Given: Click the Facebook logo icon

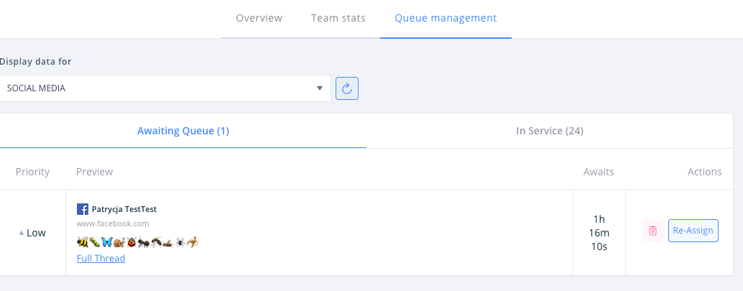Looking at the screenshot, I should click(x=83, y=209).
